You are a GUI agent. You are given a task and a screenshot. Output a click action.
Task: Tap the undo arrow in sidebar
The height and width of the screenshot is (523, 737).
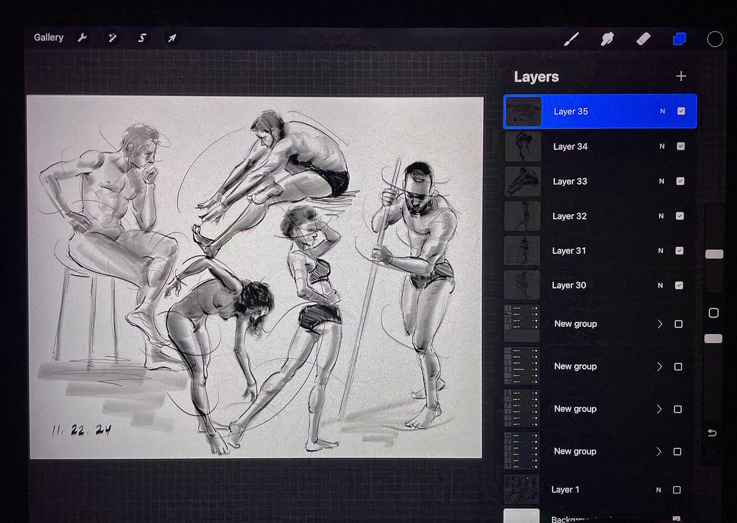pyautogui.click(x=712, y=433)
